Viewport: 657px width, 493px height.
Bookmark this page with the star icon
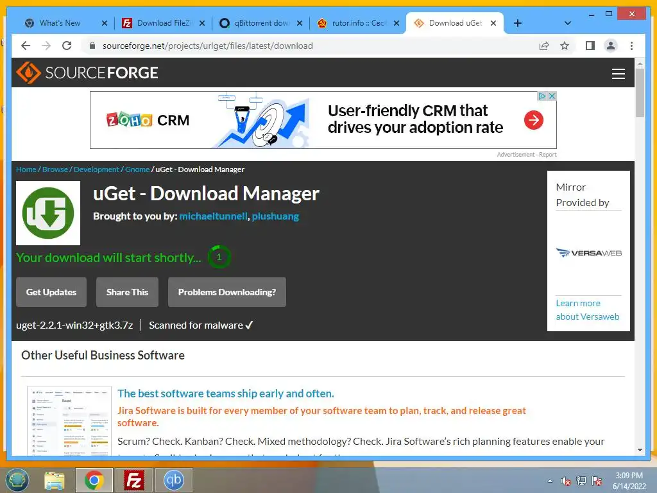(565, 46)
